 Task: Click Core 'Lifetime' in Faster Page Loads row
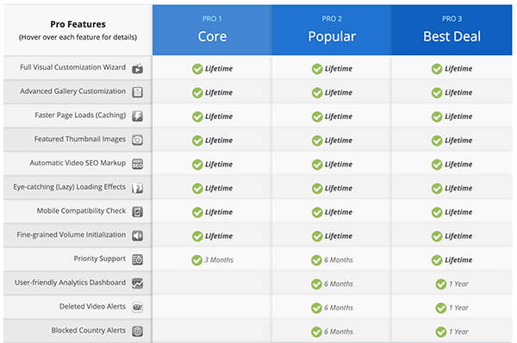coord(219,116)
